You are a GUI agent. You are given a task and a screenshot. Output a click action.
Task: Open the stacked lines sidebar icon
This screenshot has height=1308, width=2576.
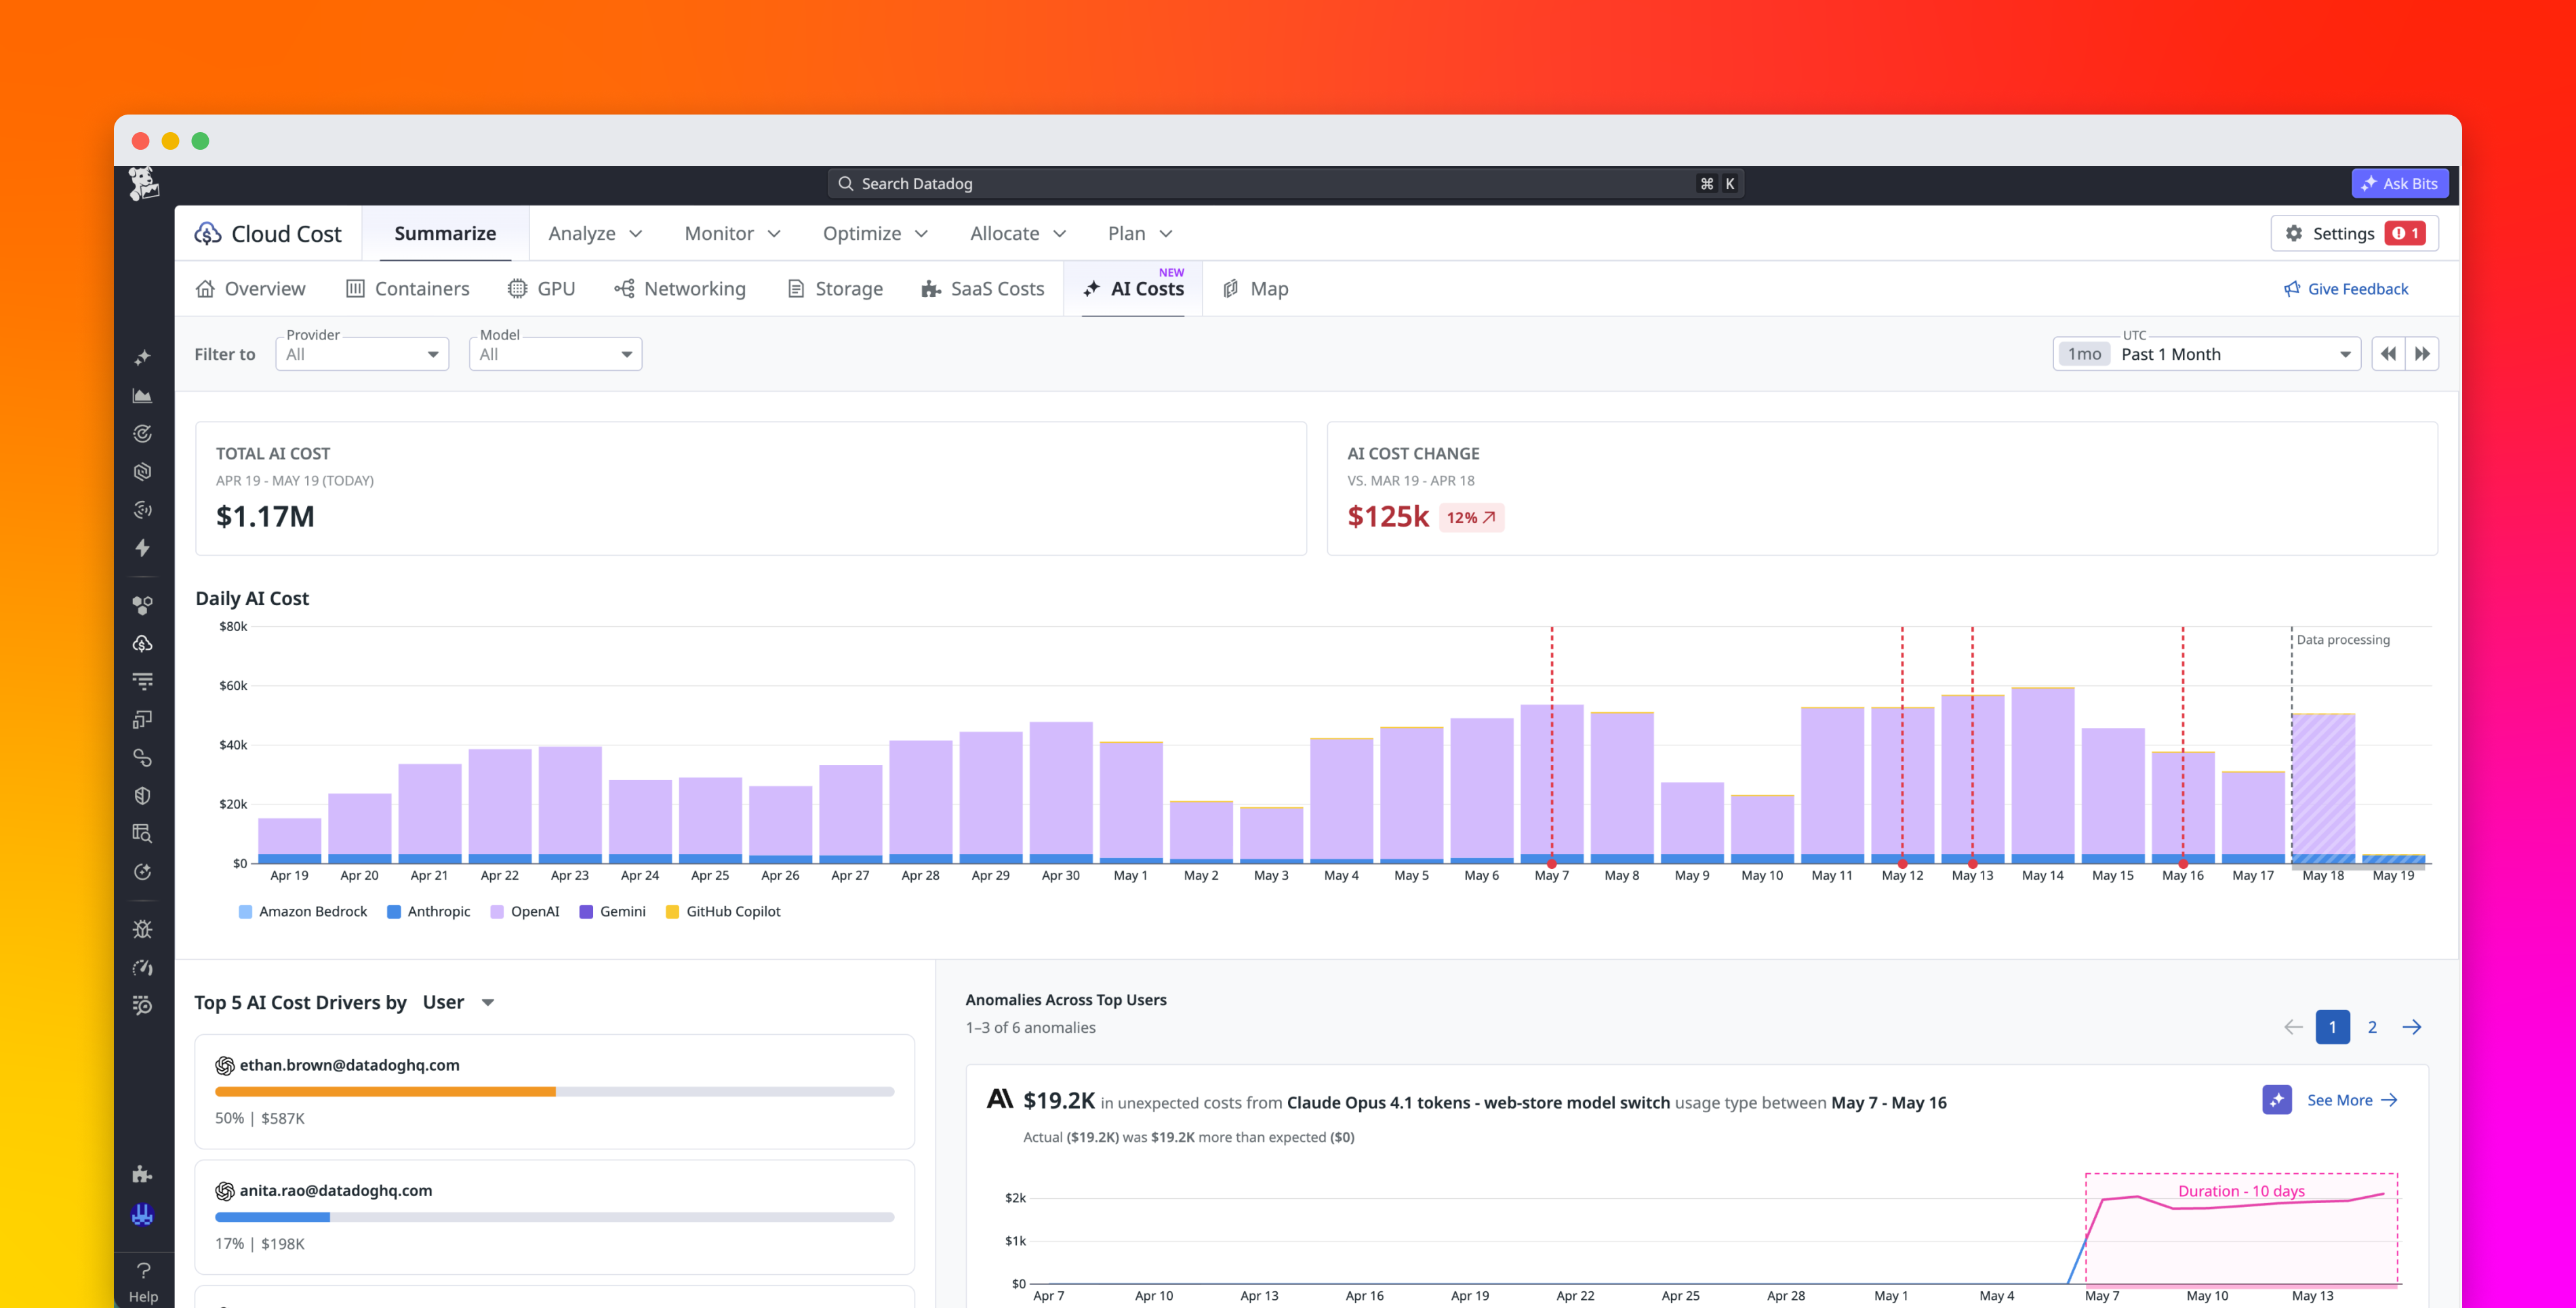(143, 682)
